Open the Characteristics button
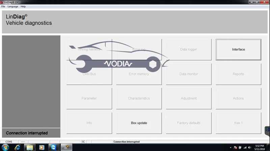Screen dimensions: 270x151 coord(139,99)
